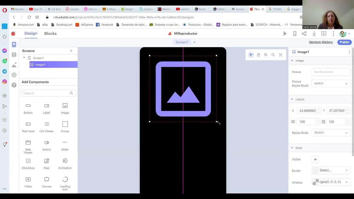Click the Border color swatch
The height and width of the screenshot is (199, 354).
(x=315, y=171)
